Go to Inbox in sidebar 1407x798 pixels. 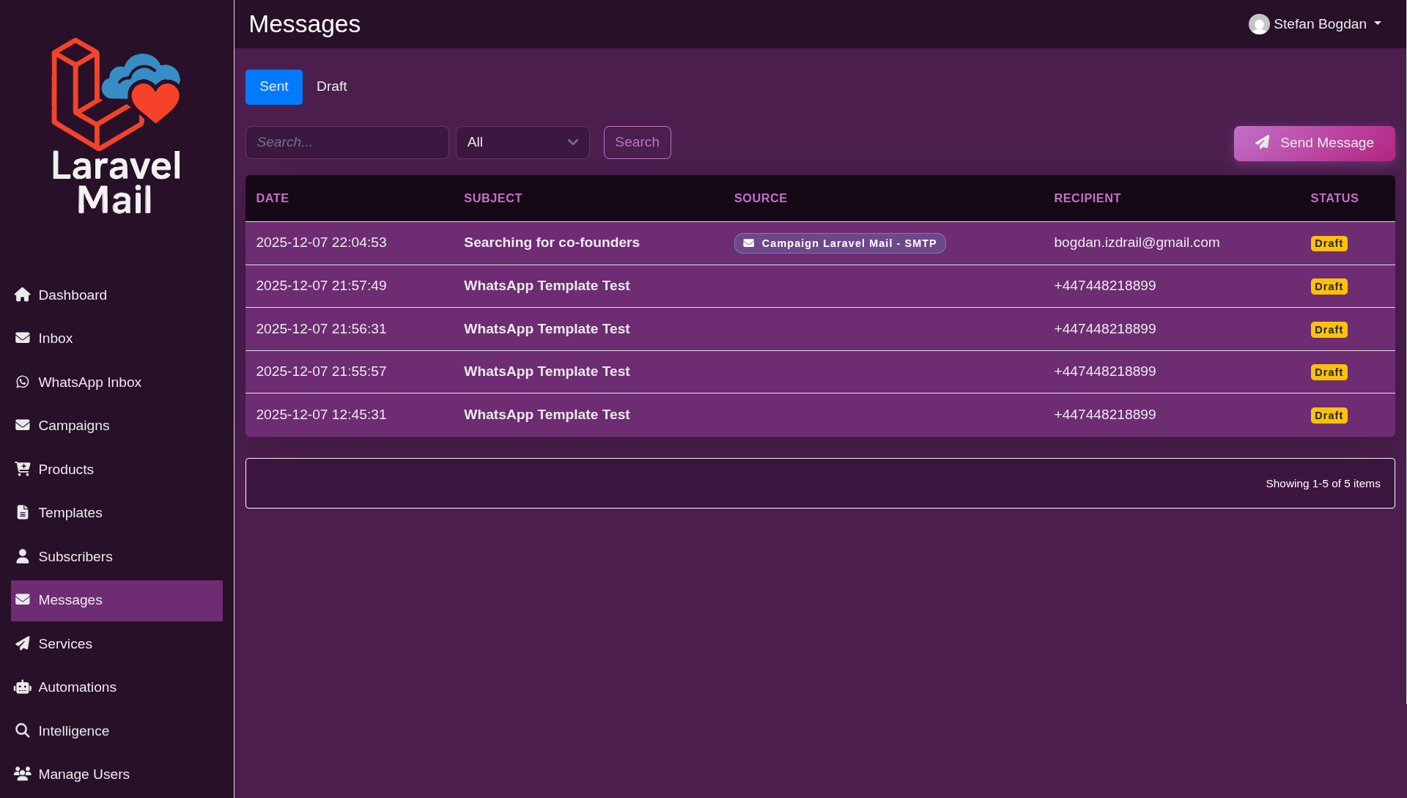point(117,339)
